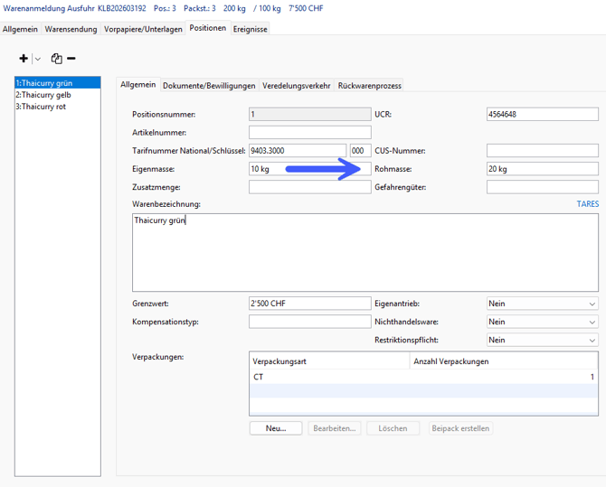Expand the Eigenantrieb dropdown
Image resolution: width=606 pixels, height=487 pixels.
point(592,304)
